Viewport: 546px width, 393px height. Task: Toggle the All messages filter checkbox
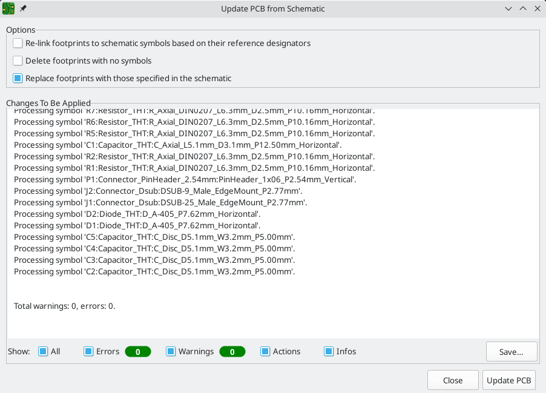[43, 351]
